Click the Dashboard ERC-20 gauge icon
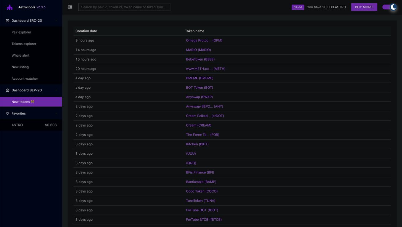This screenshot has width=402, height=227. 8,21
